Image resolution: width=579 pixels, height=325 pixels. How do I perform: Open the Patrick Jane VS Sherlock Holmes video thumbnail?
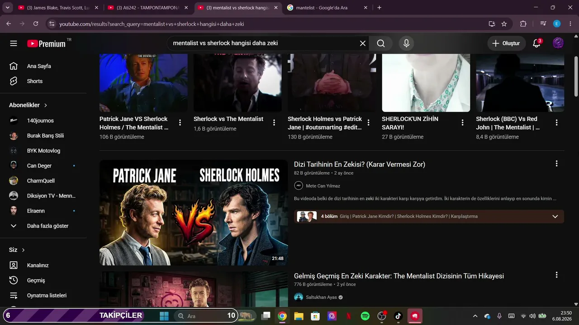(194, 213)
